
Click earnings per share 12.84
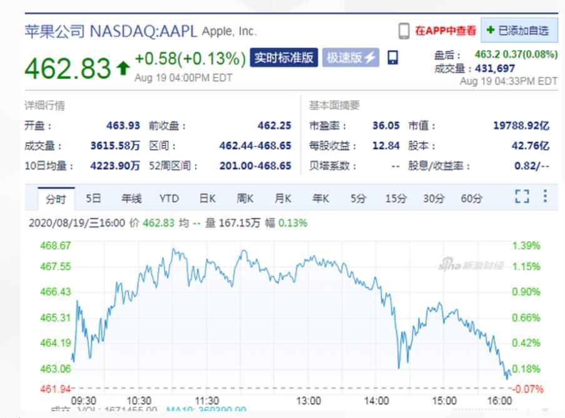(x=386, y=146)
